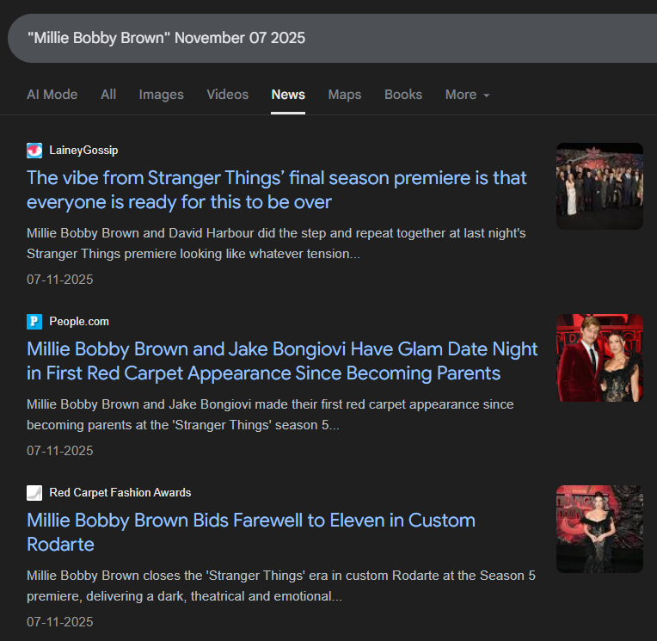This screenshot has height=641, width=657.
Task: Click the couple red carpet thumbnail
Action: click(599, 357)
